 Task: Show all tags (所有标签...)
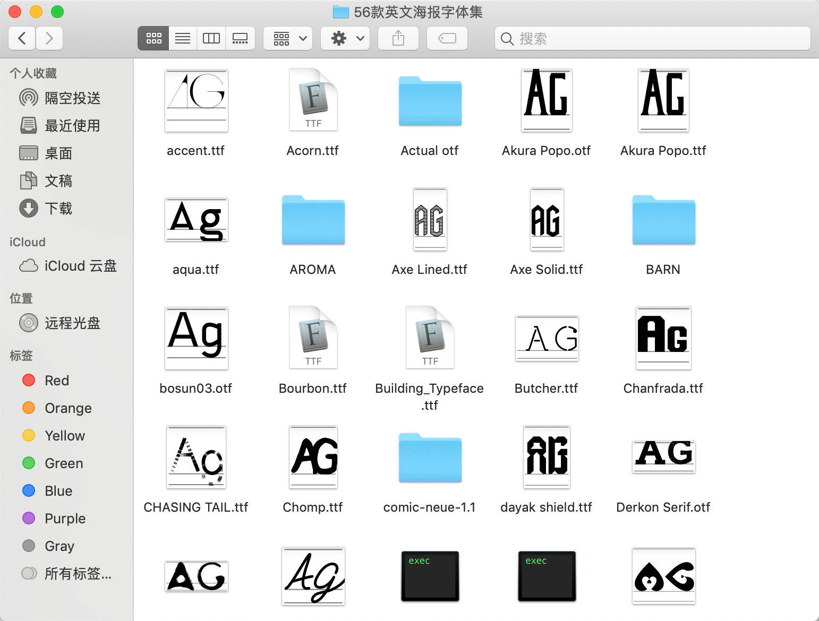78,574
